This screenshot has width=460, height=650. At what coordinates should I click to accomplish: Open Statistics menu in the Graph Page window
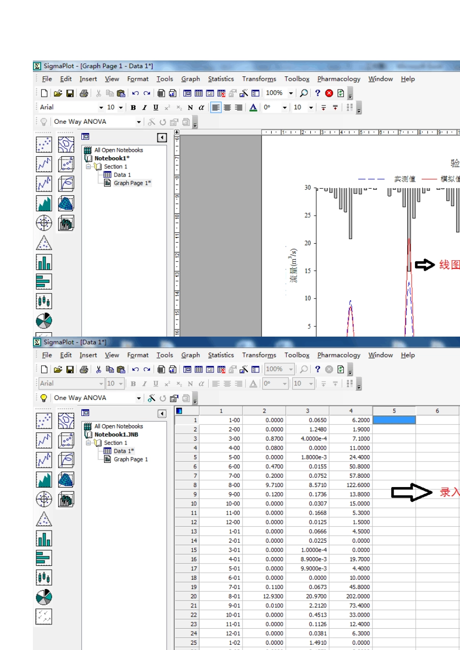tap(221, 79)
